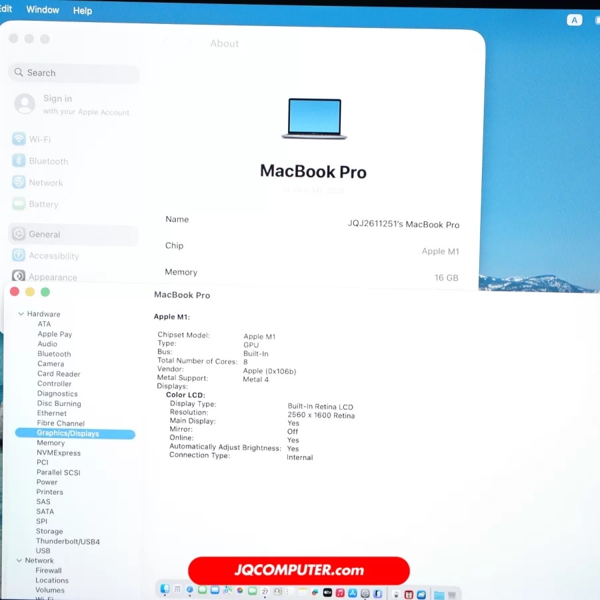Open Bluetooth settings via its sidebar icon
This screenshot has width=600, height=600.
click(19, 161)
